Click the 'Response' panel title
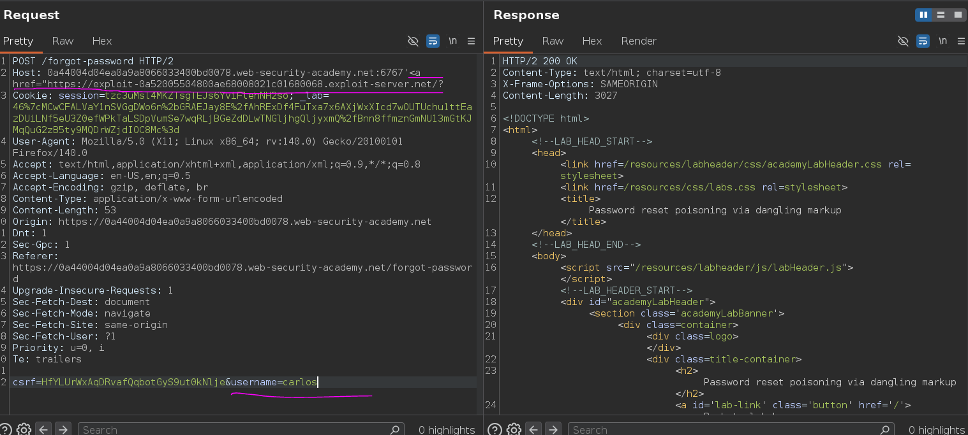Screen dimensions: 968x435 click(526, 15)
